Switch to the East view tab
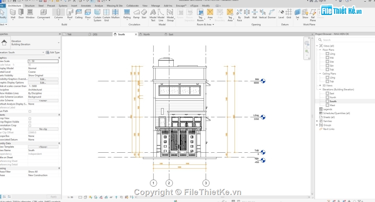Image resolution: width=375 pixels, height=202 pixels. tap(171, 34)
